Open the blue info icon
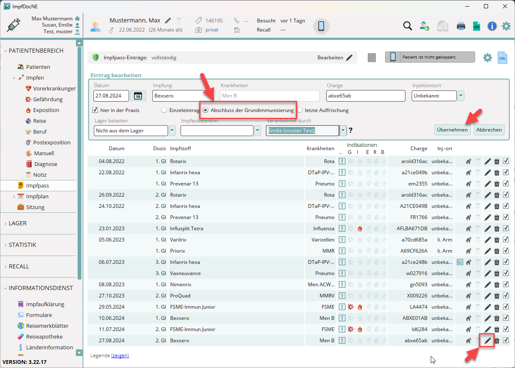The image size is (515, 368). coord(492,26)
